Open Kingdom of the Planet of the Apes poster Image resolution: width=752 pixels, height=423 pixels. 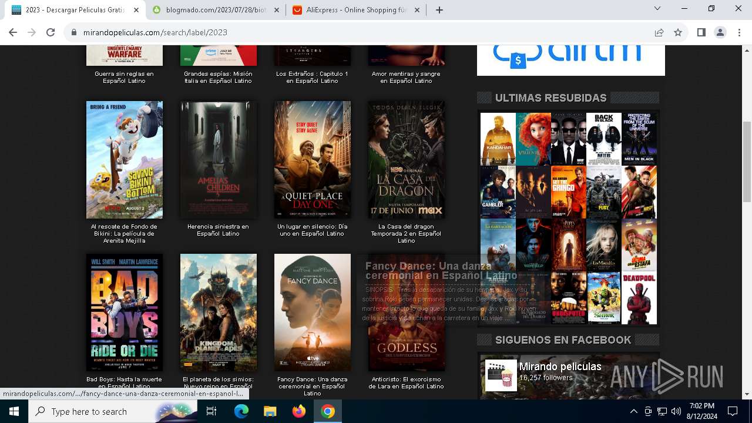coord(219,313)
